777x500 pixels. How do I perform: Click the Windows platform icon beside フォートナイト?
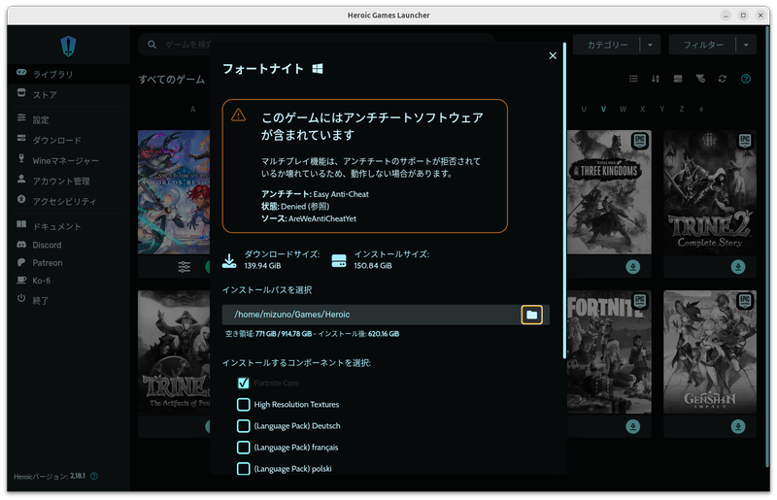318,68
